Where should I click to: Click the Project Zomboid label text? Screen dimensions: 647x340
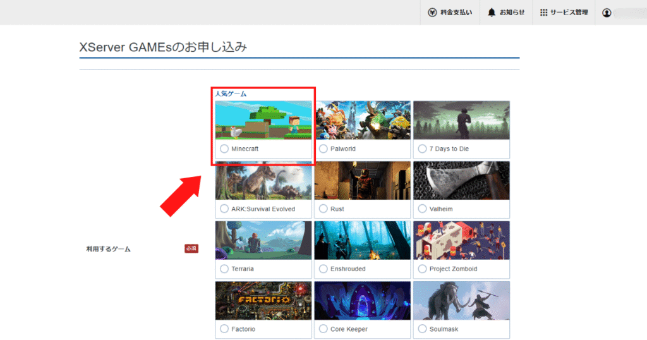tap(453, 269)
